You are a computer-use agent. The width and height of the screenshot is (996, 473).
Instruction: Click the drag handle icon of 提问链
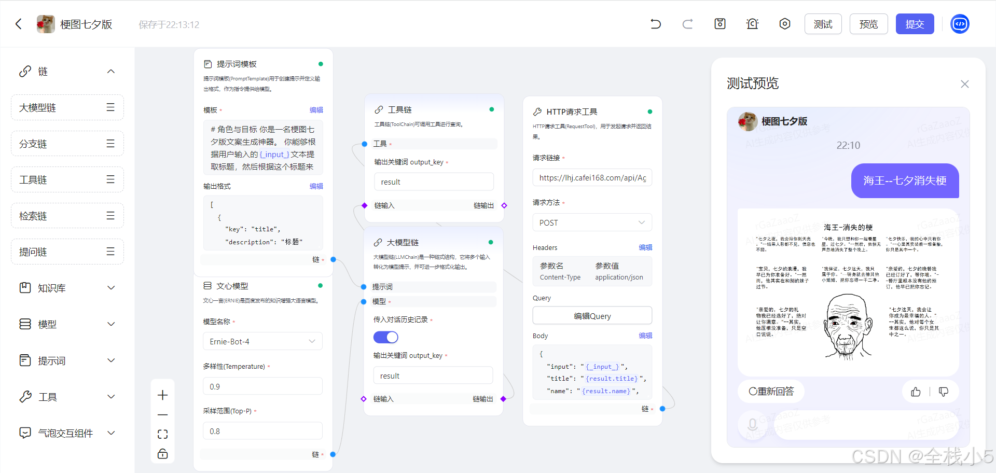click(110, 252)
